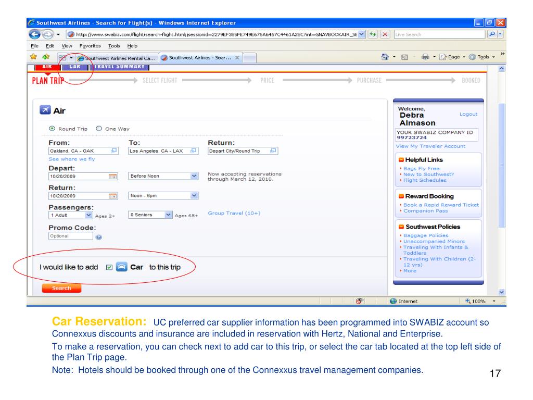The image size is (533, 400).
Task: Open the Favorites menu
Action: [x=90, y=46]
